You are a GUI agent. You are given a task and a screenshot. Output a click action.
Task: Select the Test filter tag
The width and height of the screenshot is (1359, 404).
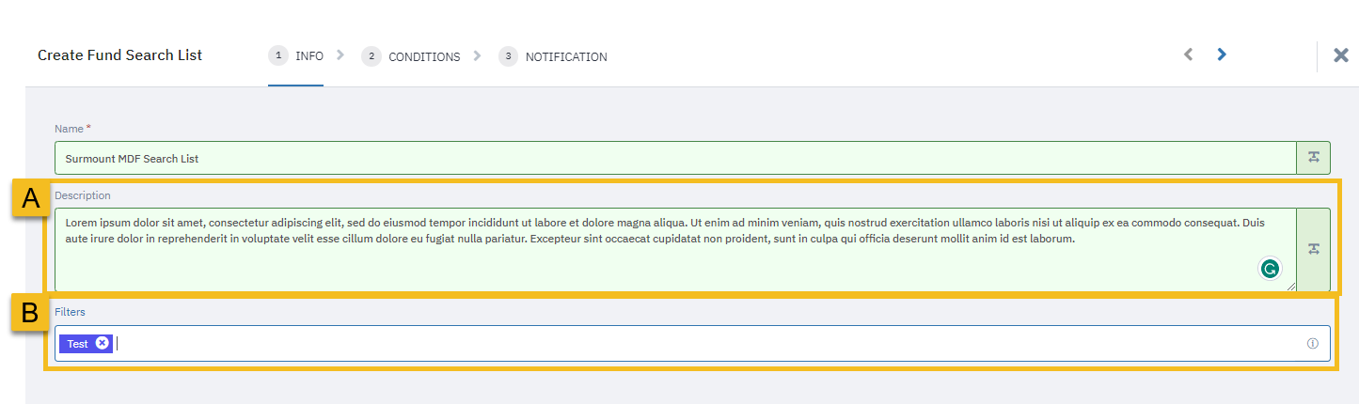tap(78, 344)
